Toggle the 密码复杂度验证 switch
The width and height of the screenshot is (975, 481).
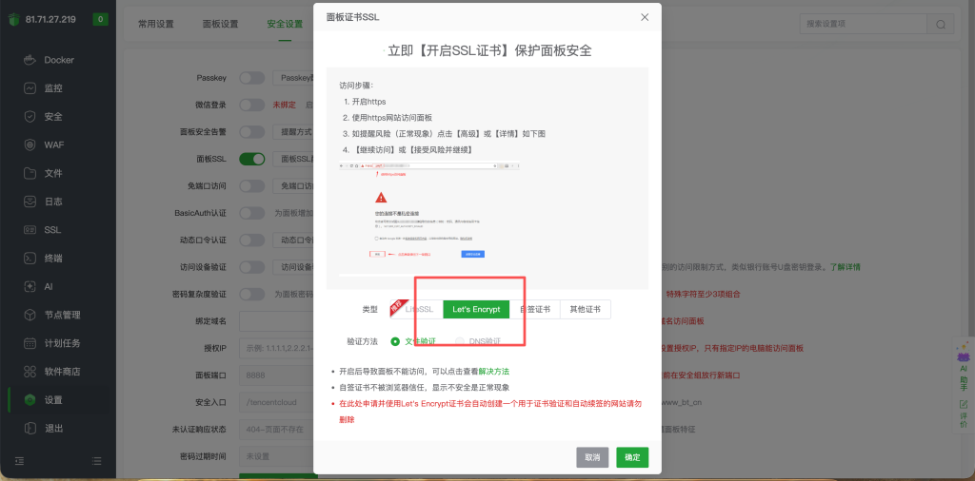click(x=251, y=294)
